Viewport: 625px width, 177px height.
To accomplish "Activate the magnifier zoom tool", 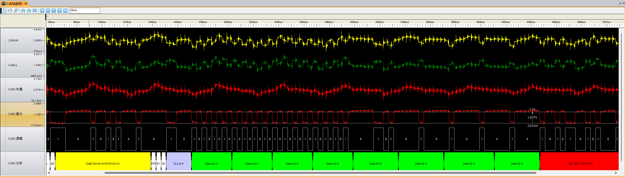I will click(x=16, y=11).
